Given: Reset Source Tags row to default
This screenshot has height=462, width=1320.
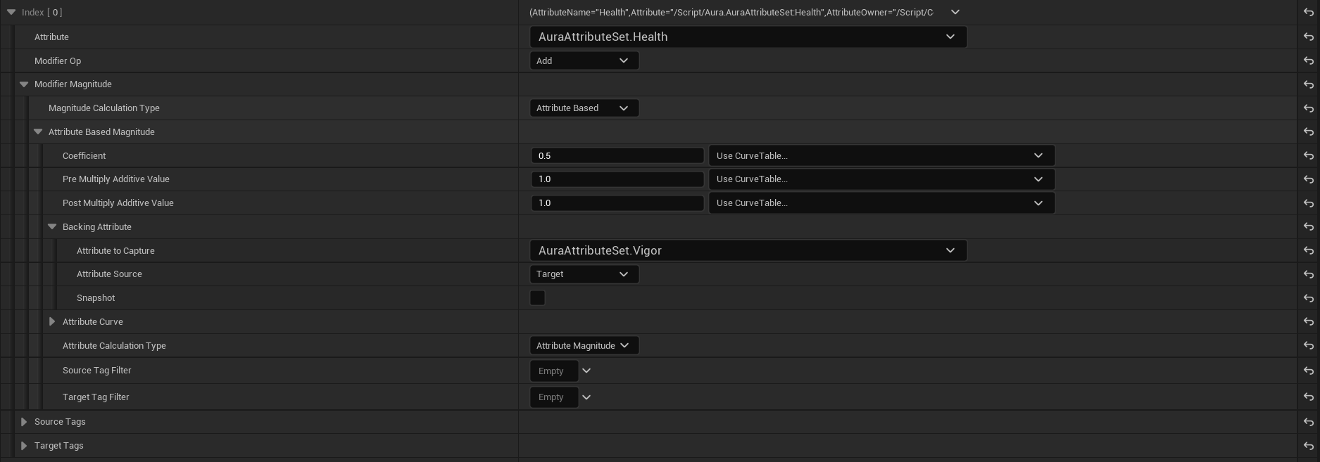Looking at the screenshot, I should tap(1309, 422).
